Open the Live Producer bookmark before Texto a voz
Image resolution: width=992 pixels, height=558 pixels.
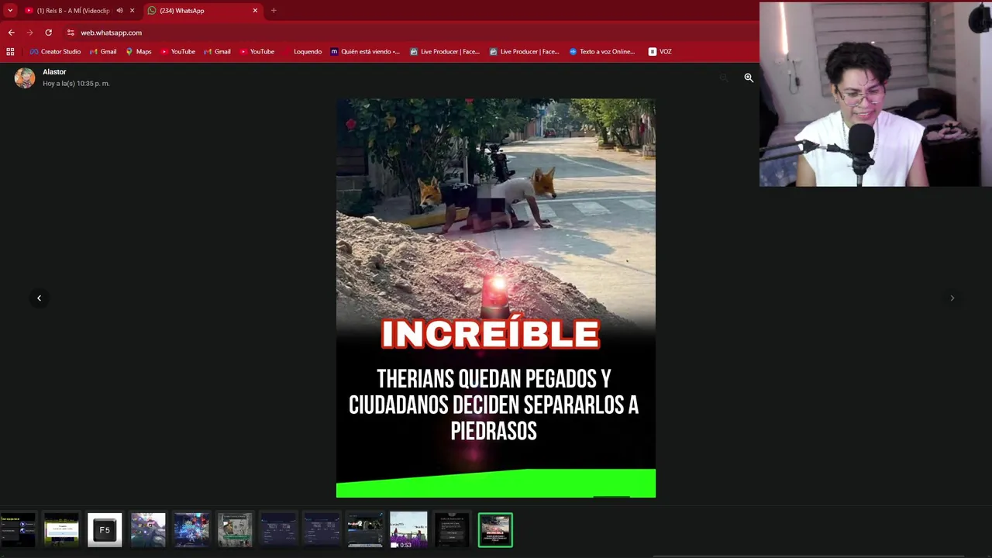point(524,52)
